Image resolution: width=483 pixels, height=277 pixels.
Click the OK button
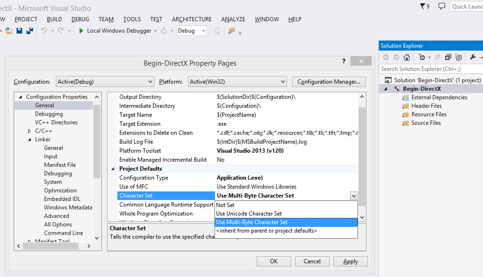pos(274,261)
